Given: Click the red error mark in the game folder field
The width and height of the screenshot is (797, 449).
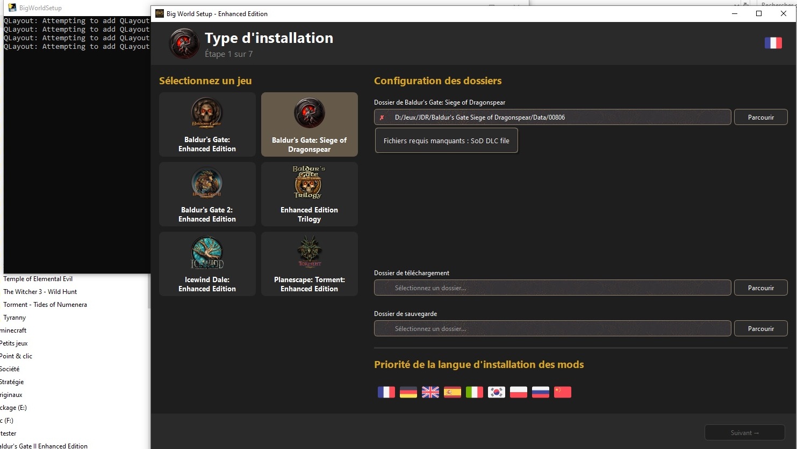Looking at the screenshot, I should tap(382, 117).
